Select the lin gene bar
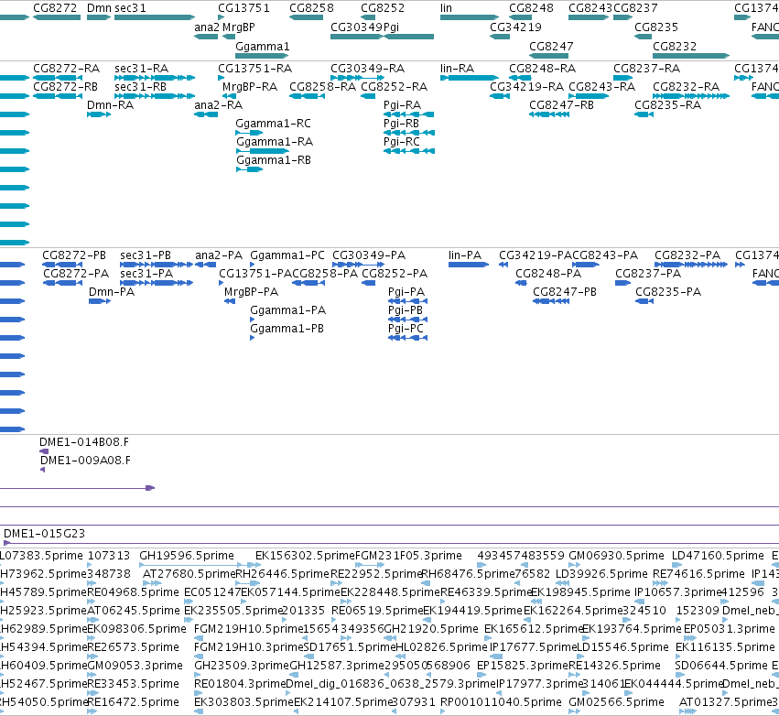 click(470, 17)
